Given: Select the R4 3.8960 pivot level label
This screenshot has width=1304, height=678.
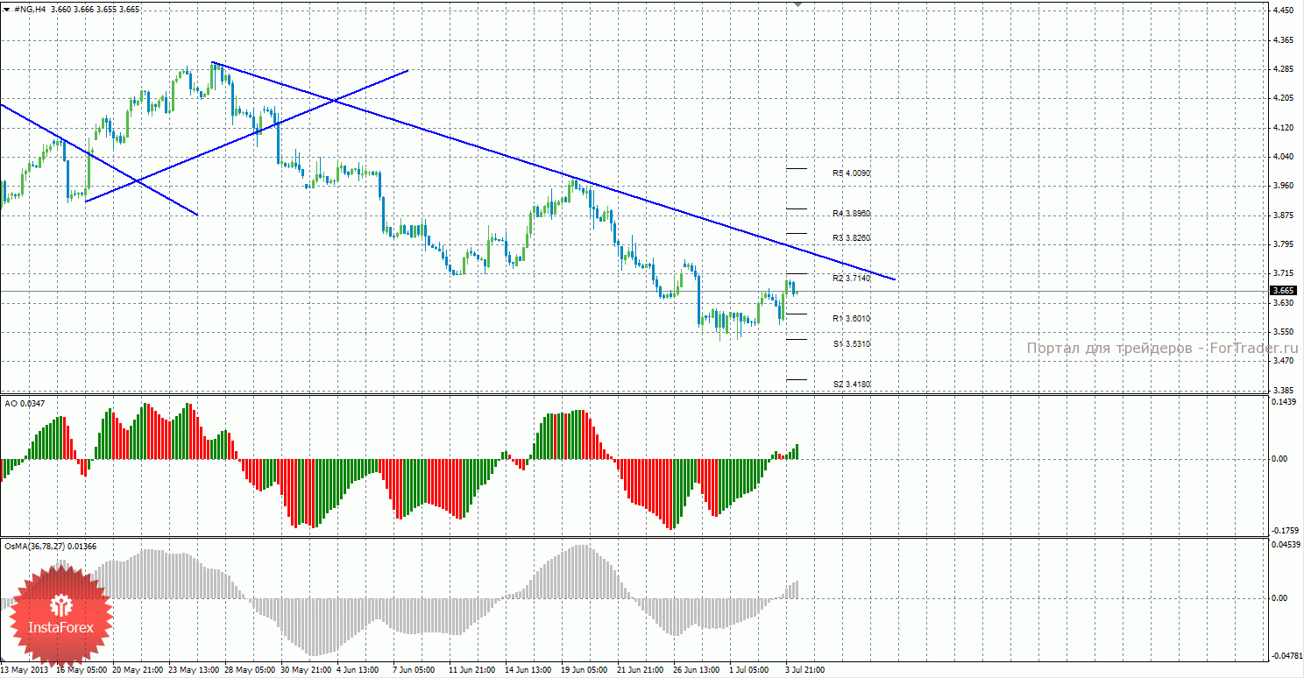Looking at the screenshot, I should (851, 214).
